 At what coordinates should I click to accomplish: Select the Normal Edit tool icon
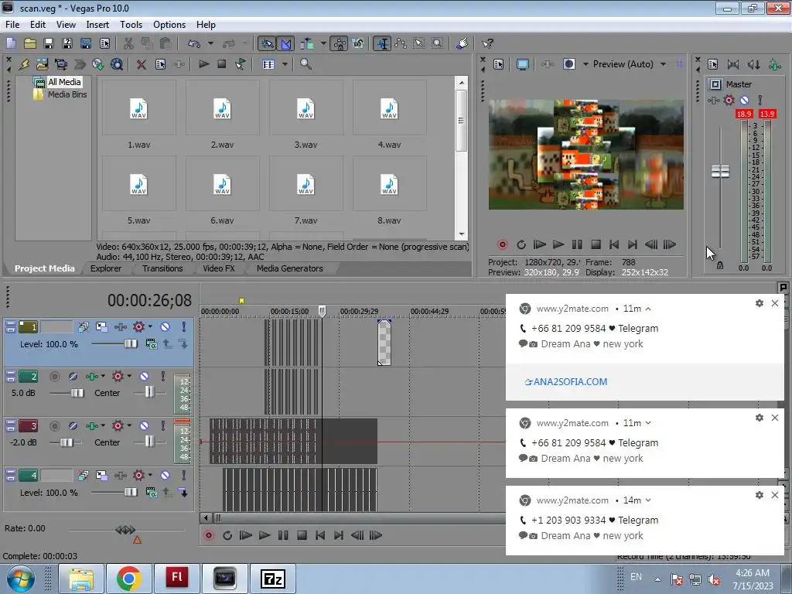[383, 43]
